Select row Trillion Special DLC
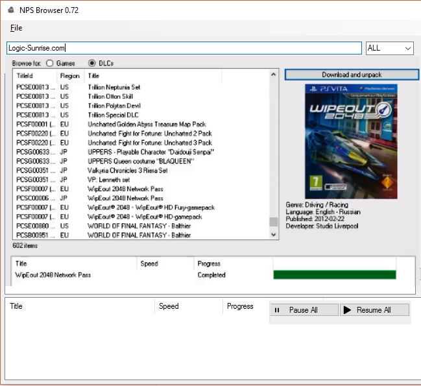The image size is (421, 386). pos(141,115)
